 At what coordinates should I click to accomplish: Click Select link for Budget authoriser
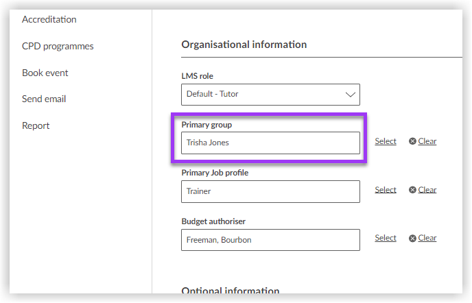point(386,238)
